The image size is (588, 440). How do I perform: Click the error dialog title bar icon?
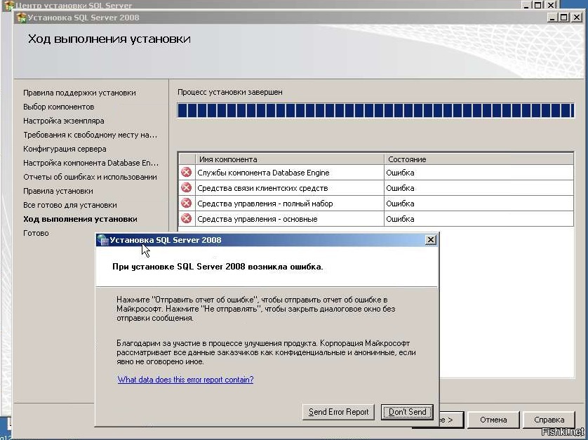click(x=102, y=240)
